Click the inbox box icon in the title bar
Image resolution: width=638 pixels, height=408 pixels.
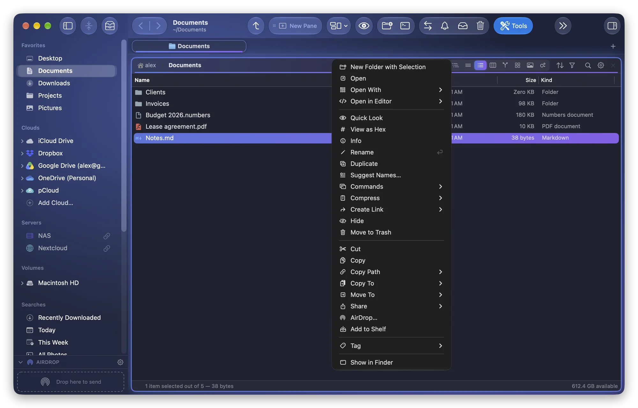[110, 26]
